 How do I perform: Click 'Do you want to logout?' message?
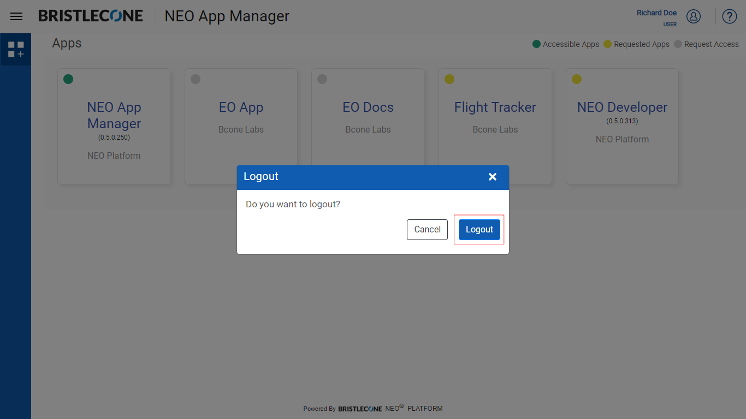tap(293, 204)
